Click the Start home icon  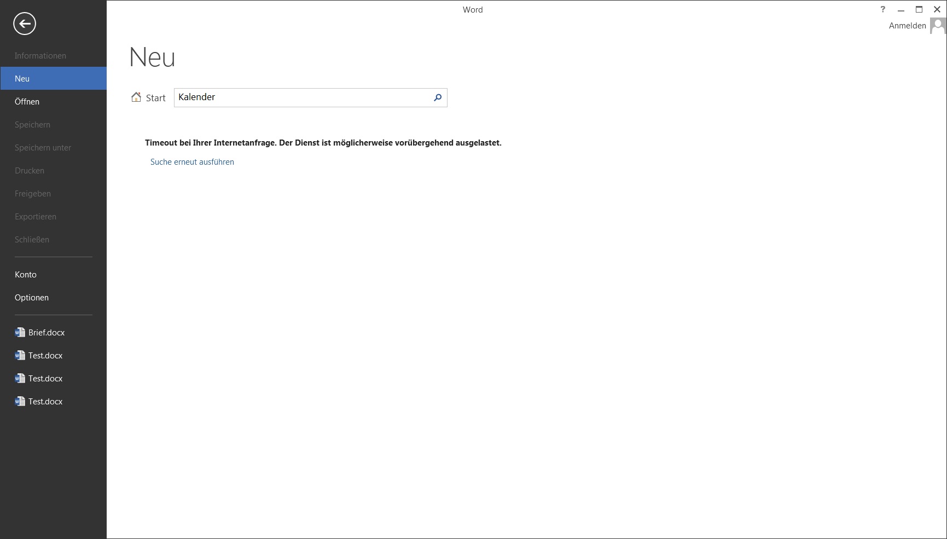point(136,97)
